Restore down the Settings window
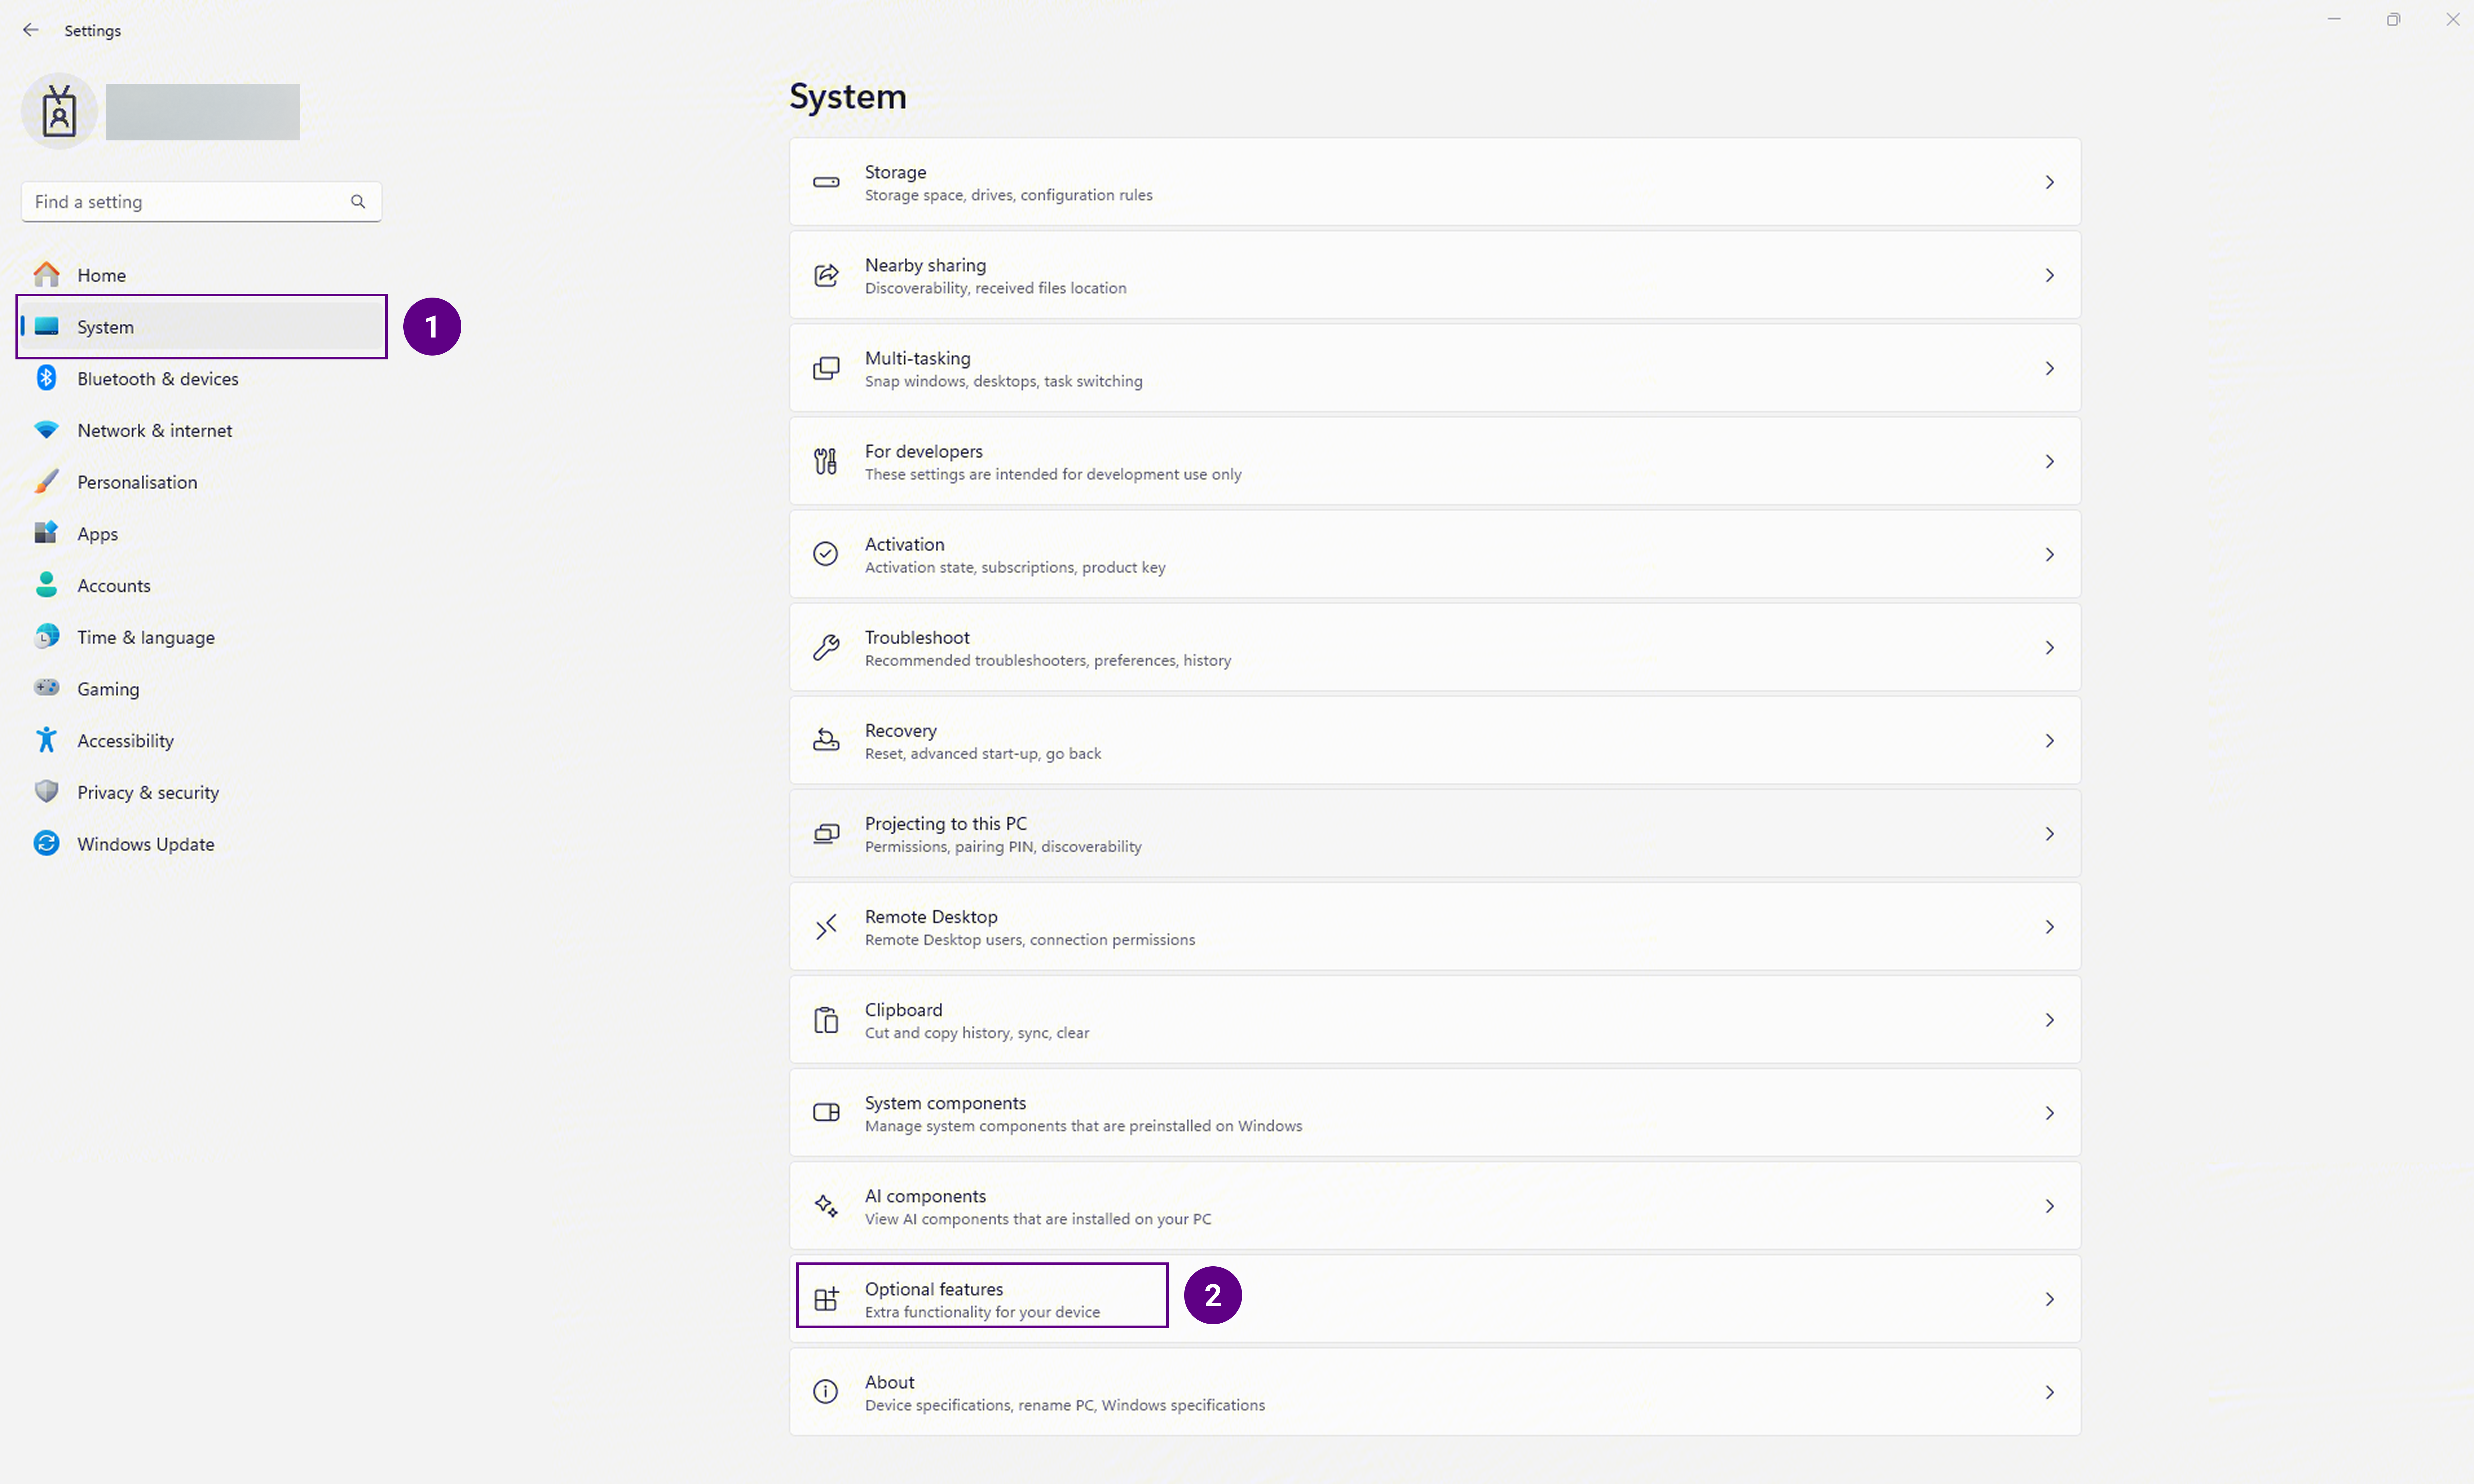Viewport: 2474px width, 1484px height. point(2393,19)
